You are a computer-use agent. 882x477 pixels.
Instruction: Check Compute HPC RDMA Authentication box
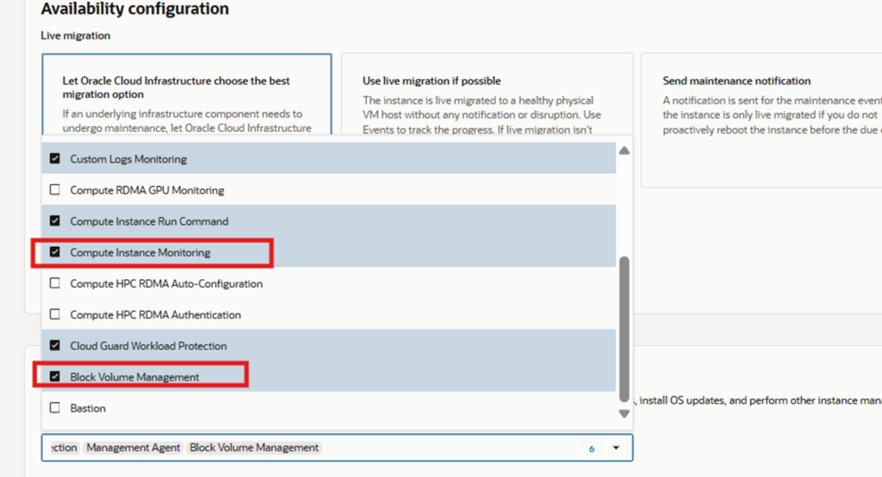[x=55, y=315]
